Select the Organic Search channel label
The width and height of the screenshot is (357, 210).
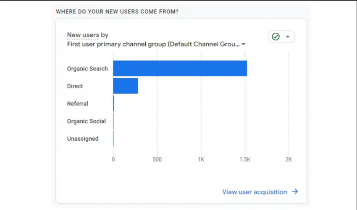(x=87, y=68)
